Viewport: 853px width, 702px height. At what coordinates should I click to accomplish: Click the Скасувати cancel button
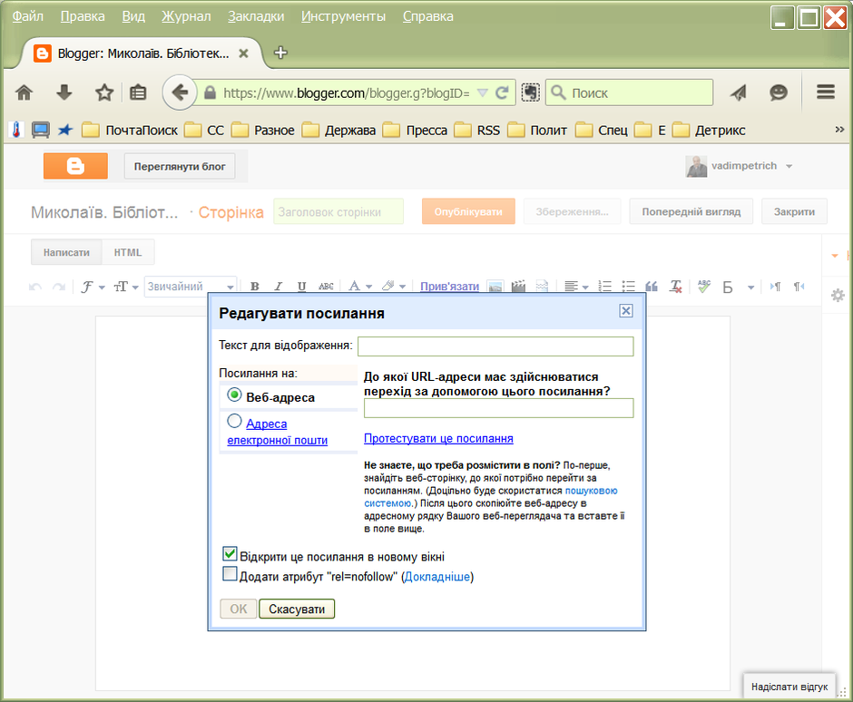pyautogui.click(x=297, y=609)
